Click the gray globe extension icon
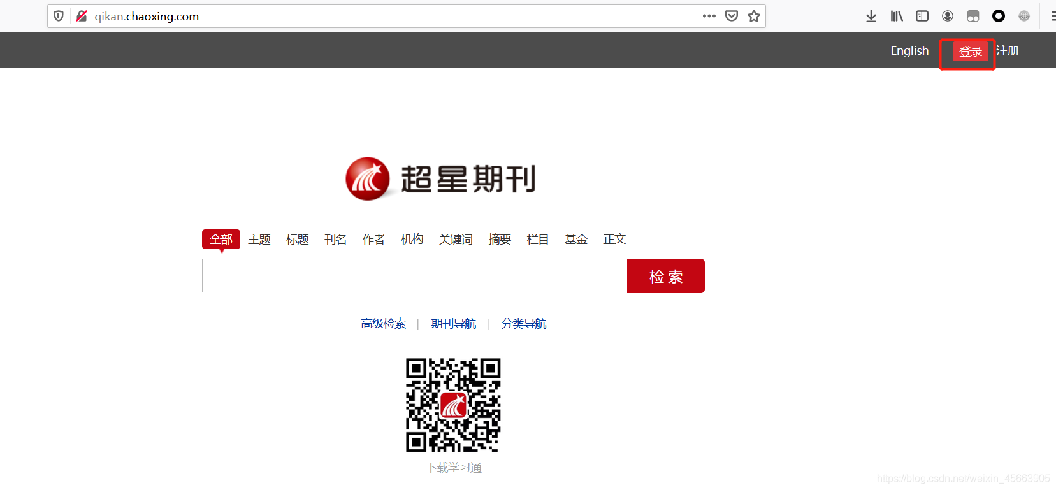This screenshot has height=490, width=1056. click(1024, 16)
